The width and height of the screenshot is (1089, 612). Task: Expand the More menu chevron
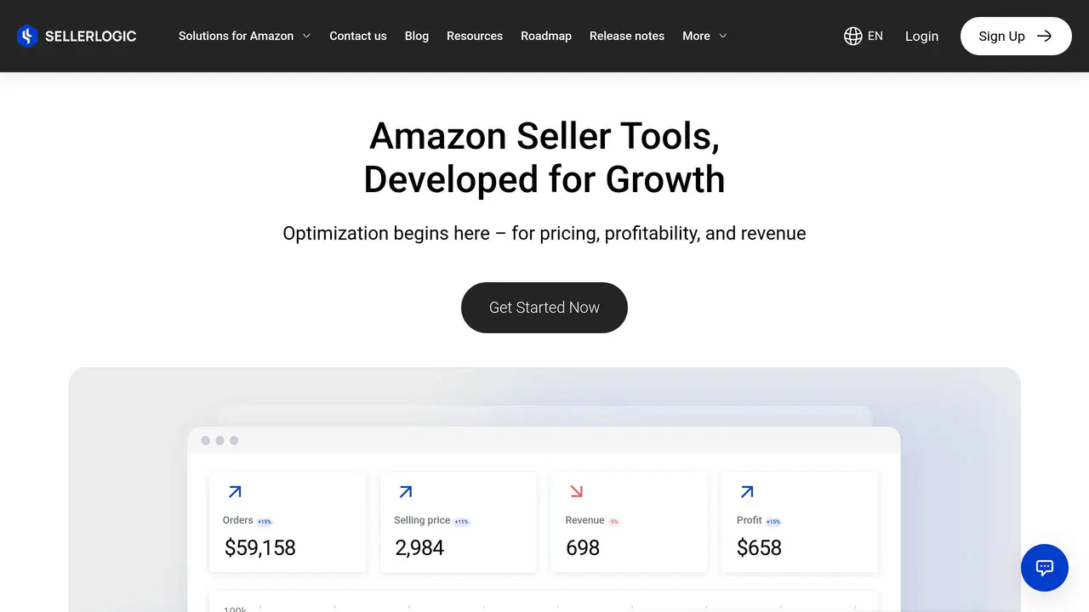723,36
